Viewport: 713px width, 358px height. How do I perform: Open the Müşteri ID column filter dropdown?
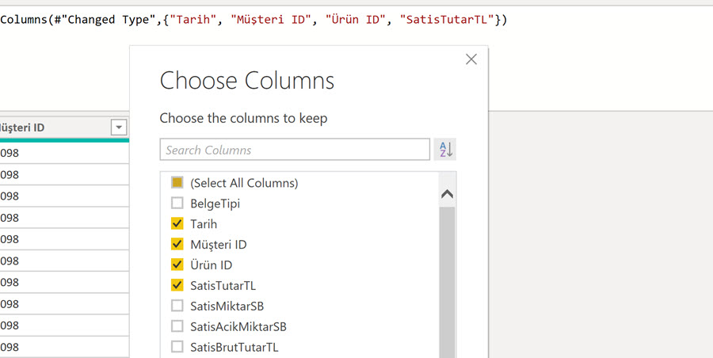(119, 128)
